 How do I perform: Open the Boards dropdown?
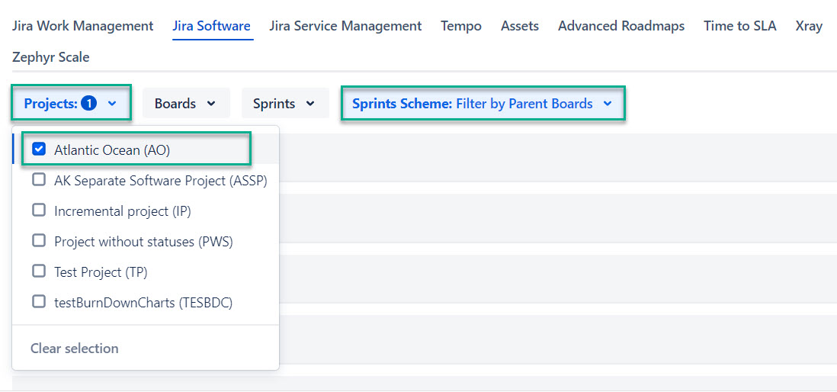tap(185, 104)
